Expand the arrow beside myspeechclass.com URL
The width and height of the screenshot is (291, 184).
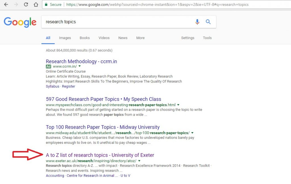click(178, 105)
